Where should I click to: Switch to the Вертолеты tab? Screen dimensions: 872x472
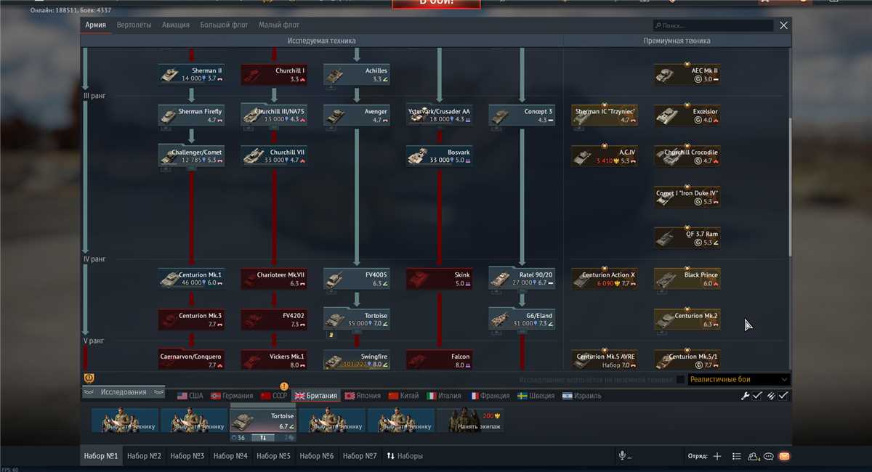click(x=134, y=25)
